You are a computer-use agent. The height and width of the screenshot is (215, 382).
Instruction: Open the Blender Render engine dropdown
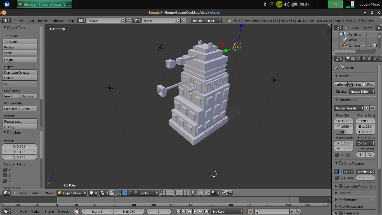[206, 20]
